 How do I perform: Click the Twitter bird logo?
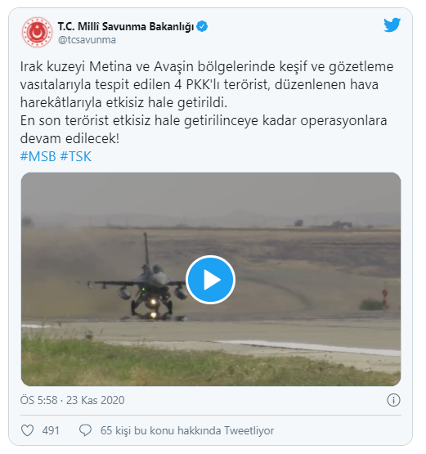[x=392, y=25]
